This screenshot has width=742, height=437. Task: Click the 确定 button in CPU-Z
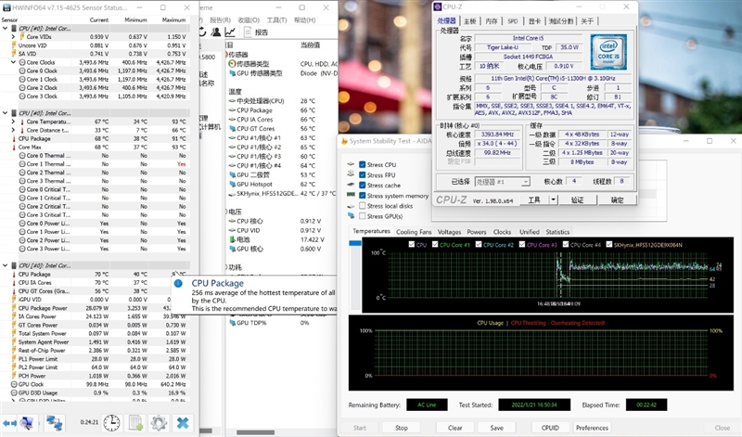coord(617,199)
